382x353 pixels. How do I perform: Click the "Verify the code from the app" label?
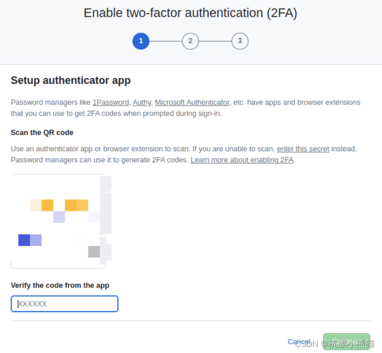click(x=60, y=285)
